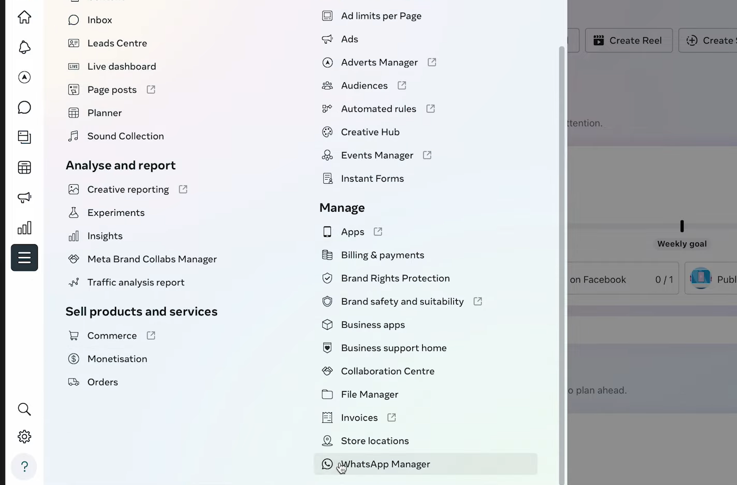Image resolution: width=737 pixels, height=485 pixels.
Task: Open Settings gear icon in the sidebar
Action: coord(24,437)
